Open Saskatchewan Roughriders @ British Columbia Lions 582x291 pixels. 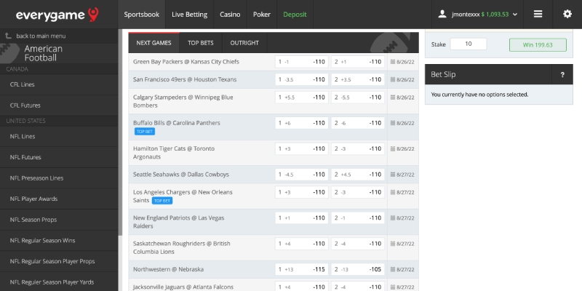click(x=181, y=247)
